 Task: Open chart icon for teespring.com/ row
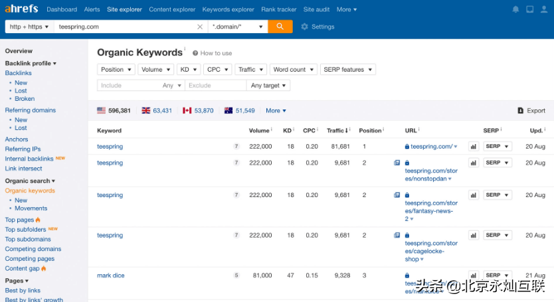point(474,146)
